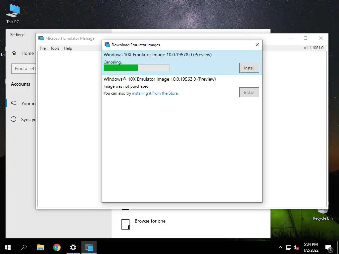
Task: Click the green download progress bar
Action: [x=137, y=68]
